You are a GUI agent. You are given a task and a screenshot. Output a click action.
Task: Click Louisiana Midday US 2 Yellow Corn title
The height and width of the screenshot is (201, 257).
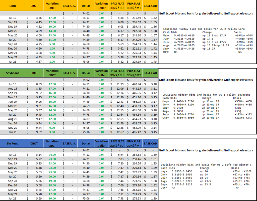pyautogui.click(x=204, y=29)
